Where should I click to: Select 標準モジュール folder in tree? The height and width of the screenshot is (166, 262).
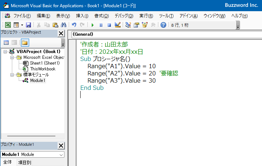(36, 75)
